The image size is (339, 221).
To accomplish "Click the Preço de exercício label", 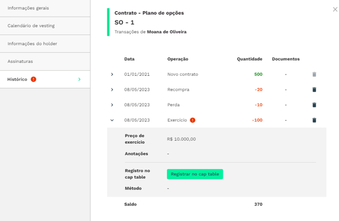I will point(135,139).
